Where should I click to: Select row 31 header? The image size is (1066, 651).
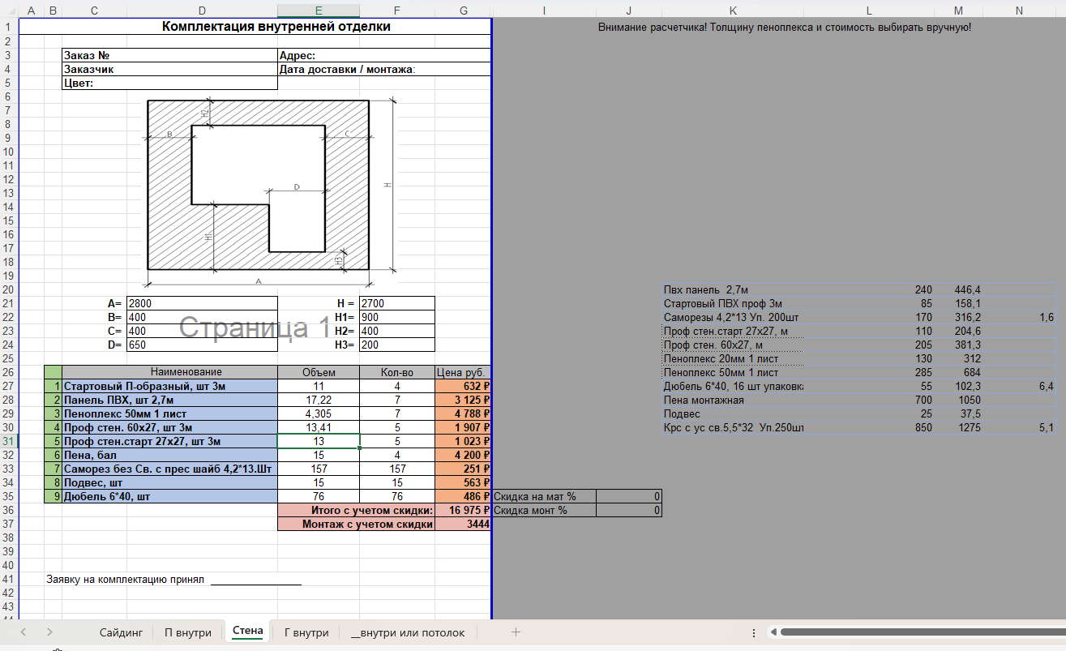9,441
